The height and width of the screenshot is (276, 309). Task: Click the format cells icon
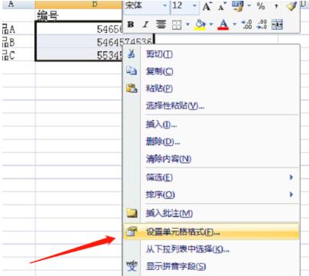pyautogui.click(x=132, y=232)
